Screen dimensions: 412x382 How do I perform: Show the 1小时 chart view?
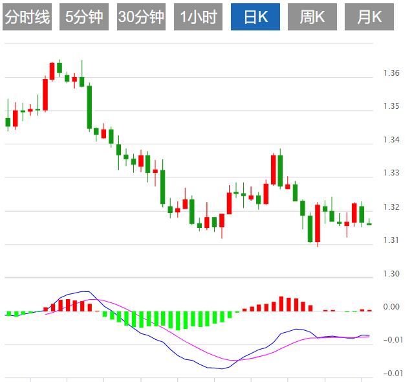pos(198,17)
